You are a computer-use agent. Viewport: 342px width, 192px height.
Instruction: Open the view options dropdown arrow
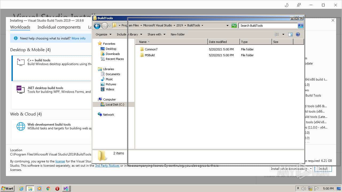point(283,34)
